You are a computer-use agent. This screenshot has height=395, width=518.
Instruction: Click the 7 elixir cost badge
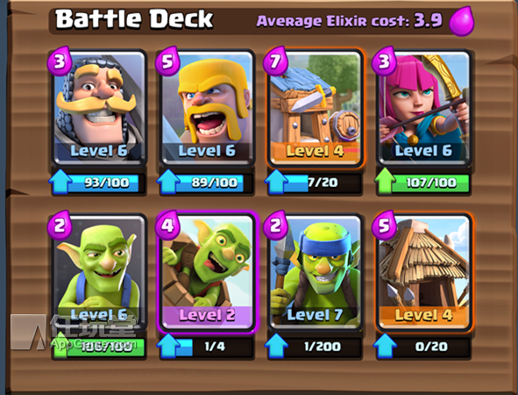click(275, 61)
